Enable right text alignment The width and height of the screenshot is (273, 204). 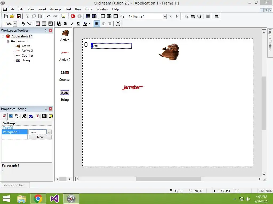coord(109,24)
